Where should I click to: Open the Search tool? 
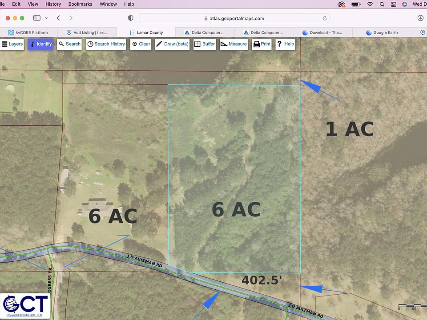point(69,44)
